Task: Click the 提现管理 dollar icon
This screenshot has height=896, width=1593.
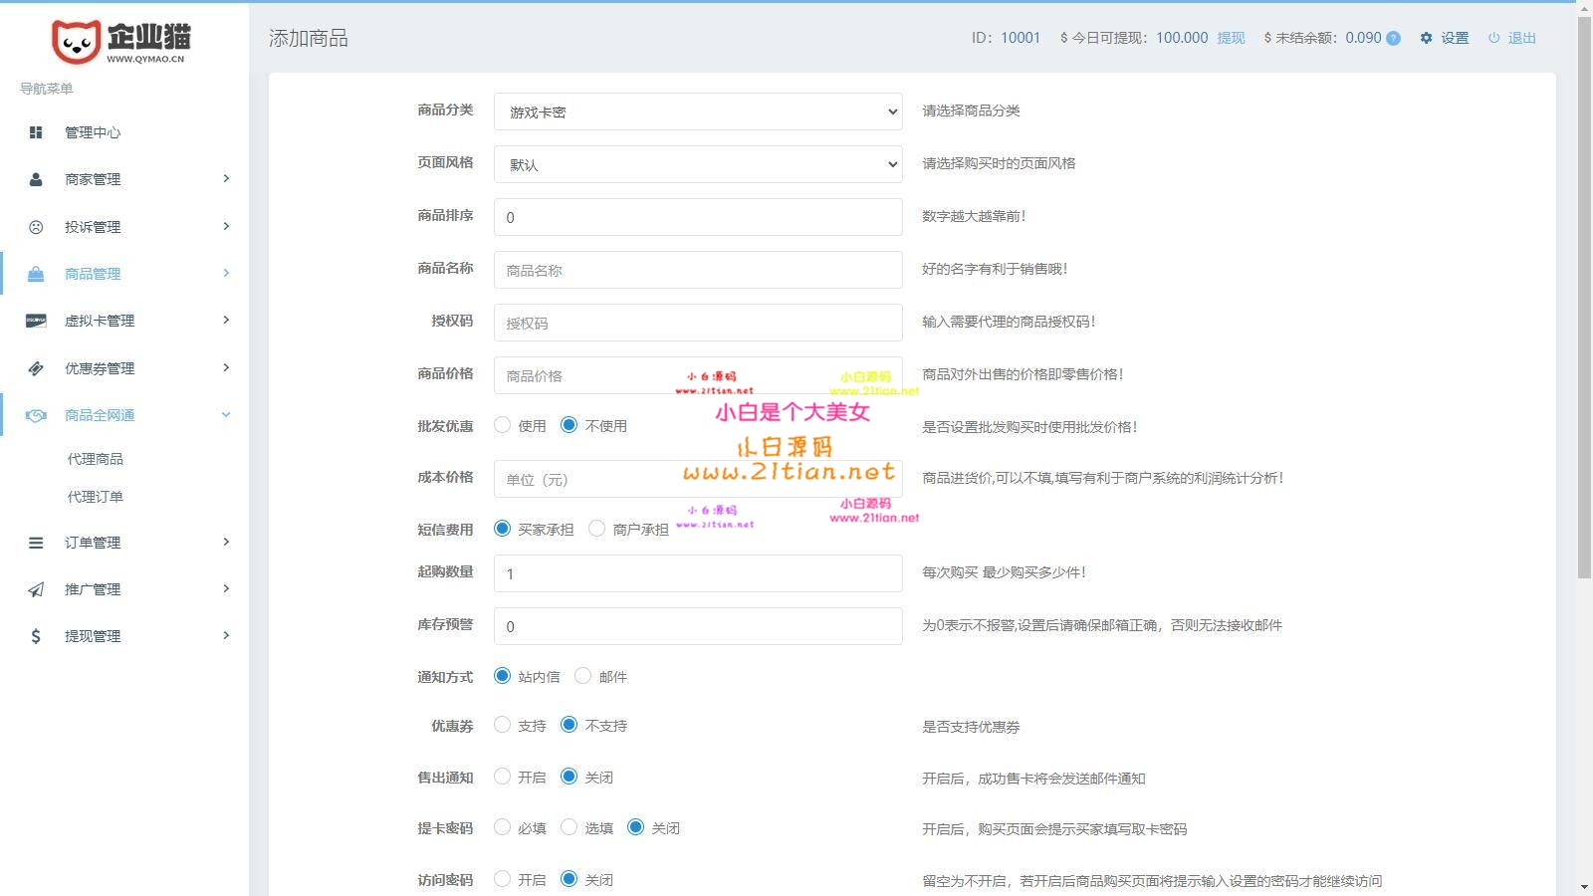Action: (x=37, y=635)
